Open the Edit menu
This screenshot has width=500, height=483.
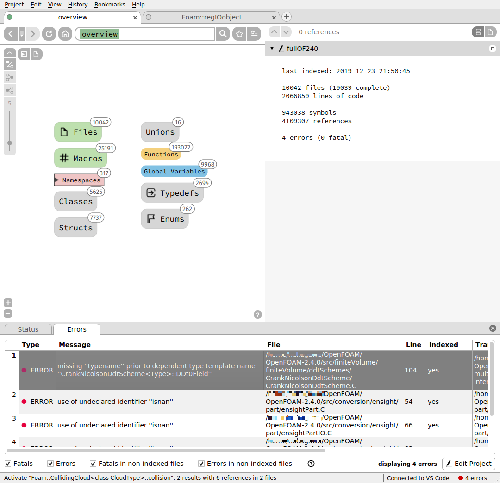click(36, 5)
